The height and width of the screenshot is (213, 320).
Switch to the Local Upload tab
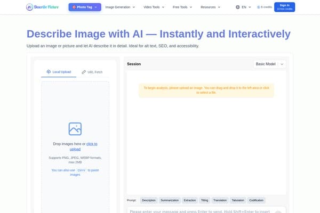[59, 72]
